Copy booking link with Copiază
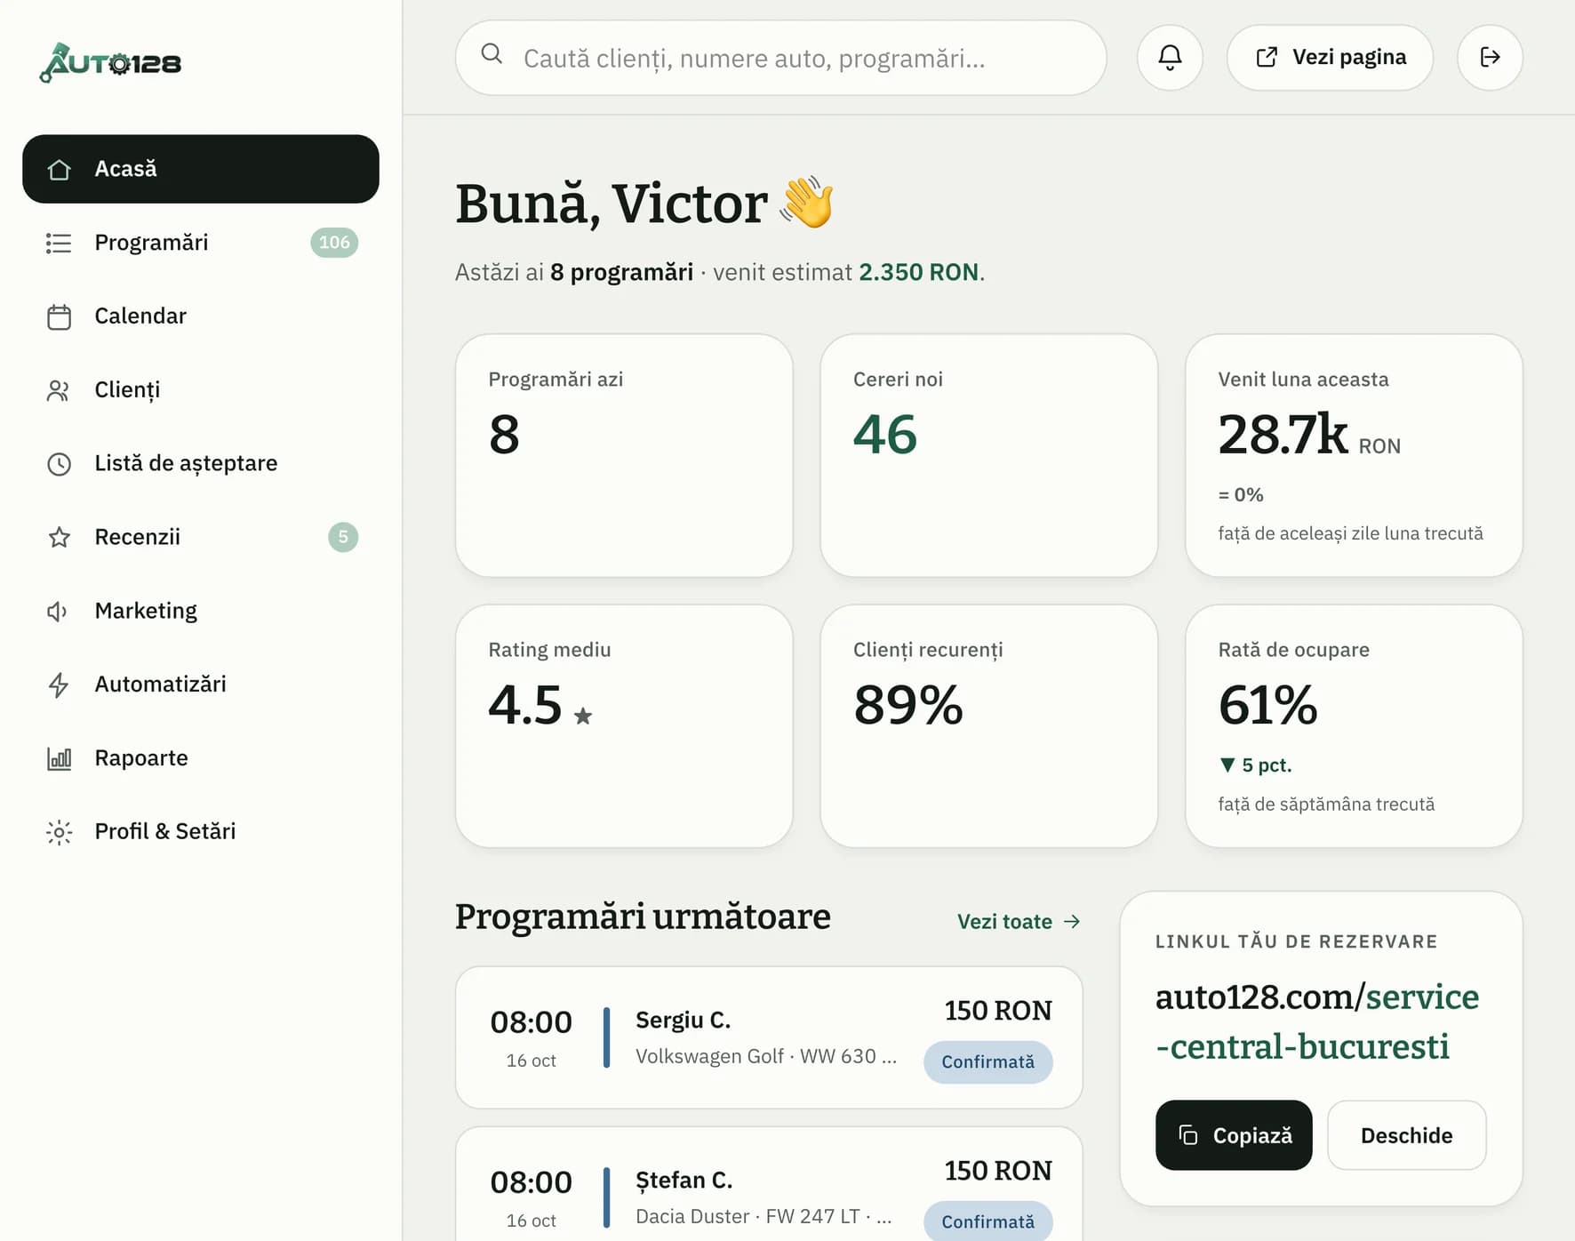 click(x=1234, y=1135)
